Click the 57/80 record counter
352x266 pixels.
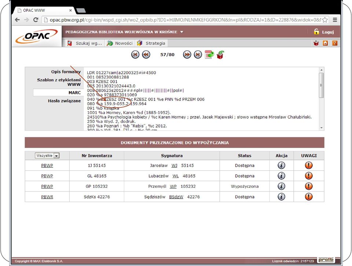pos(167,54)
